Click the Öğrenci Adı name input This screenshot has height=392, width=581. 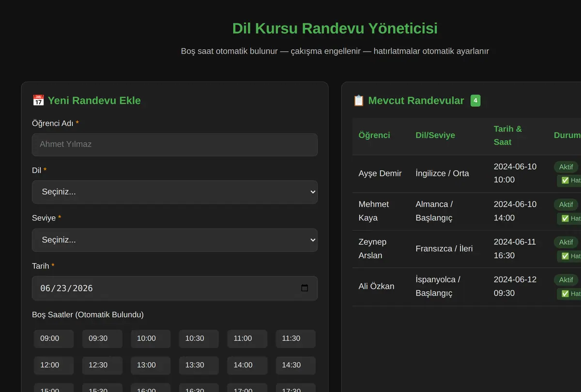(175, 145)
